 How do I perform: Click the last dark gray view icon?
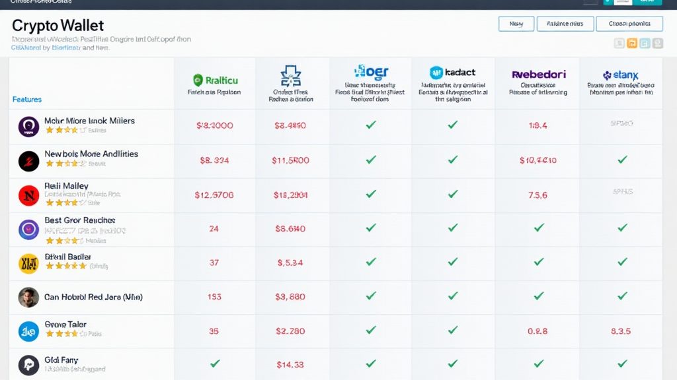pyautogui.click(x=658, y=43)
